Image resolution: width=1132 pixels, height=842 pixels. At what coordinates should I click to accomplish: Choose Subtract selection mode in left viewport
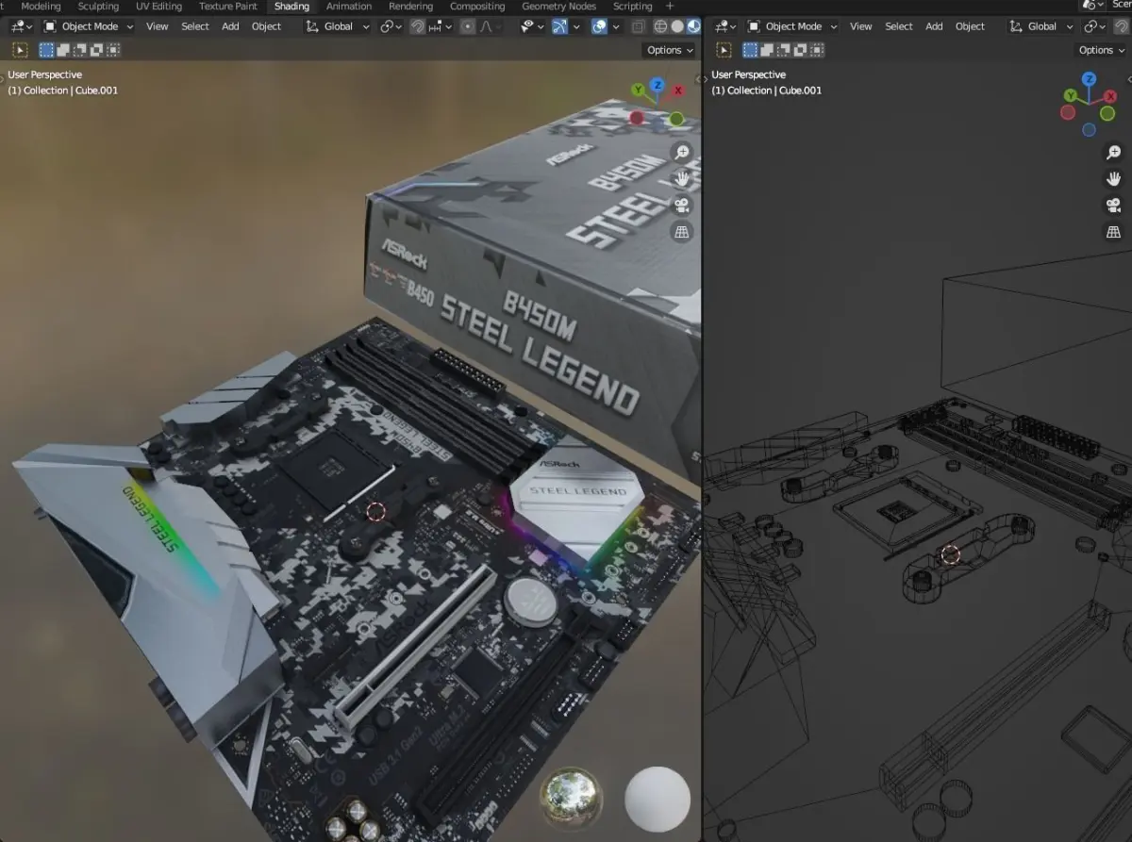point(79,50)
